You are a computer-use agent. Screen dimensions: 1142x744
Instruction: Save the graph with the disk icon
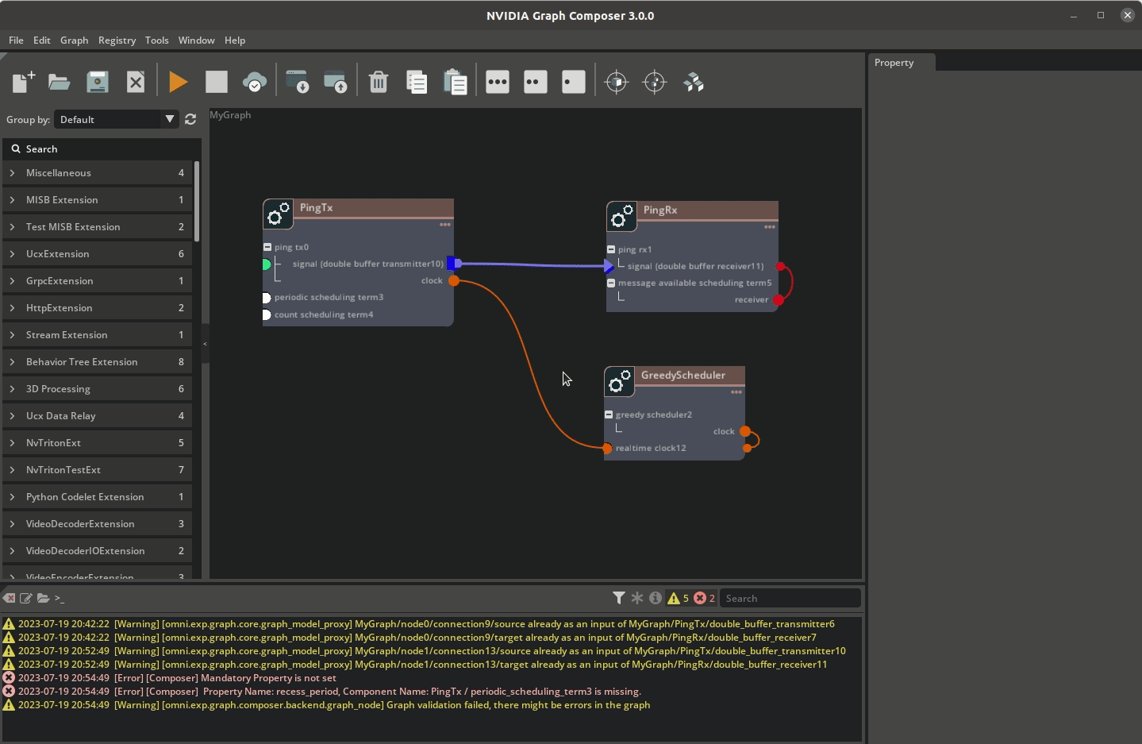(98, 82)
